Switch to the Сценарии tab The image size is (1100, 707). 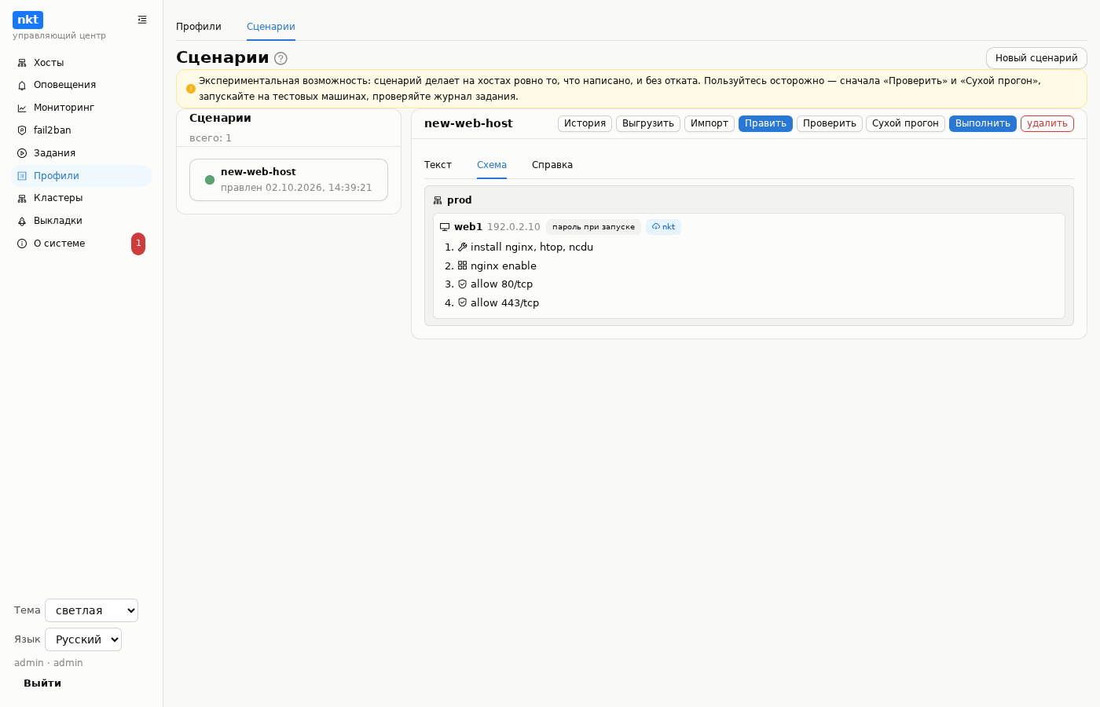(271, 27)
